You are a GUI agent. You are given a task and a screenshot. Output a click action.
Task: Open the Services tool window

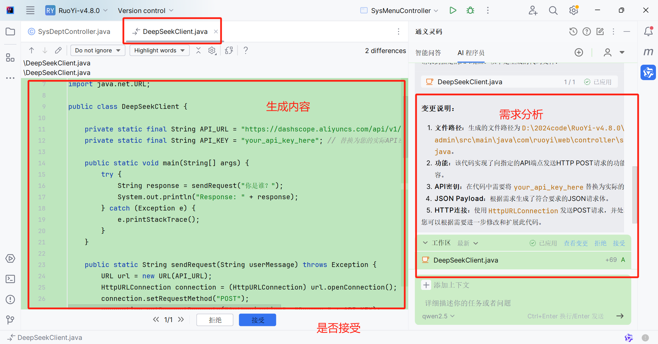tap(10, 258)
